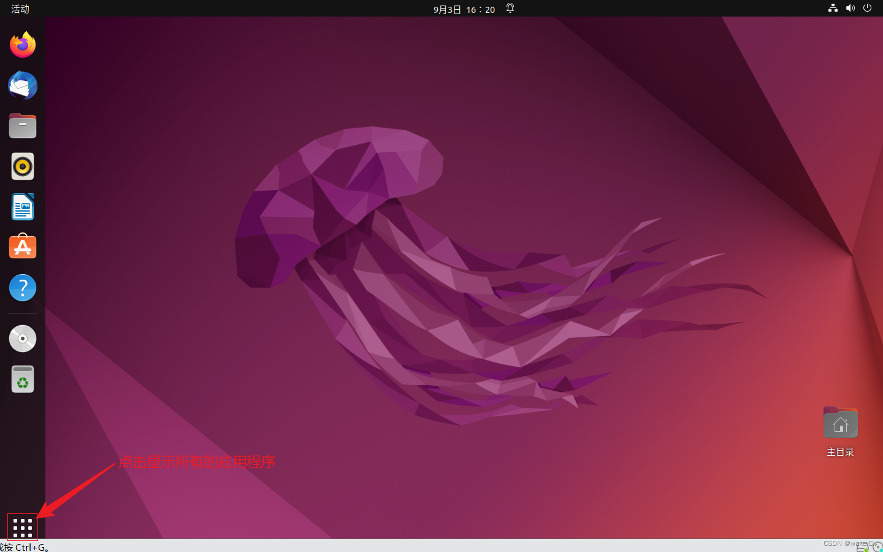Launch Thunderbird mail client
883x552 pixels.
coord(23,85)
